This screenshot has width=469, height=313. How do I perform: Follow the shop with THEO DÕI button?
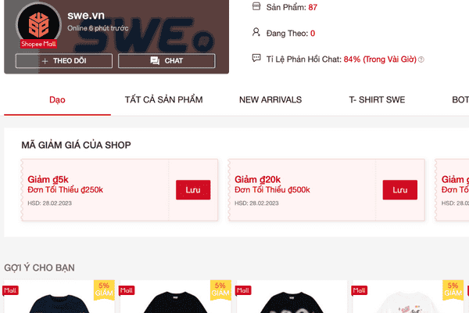click(x=64, y=61)
